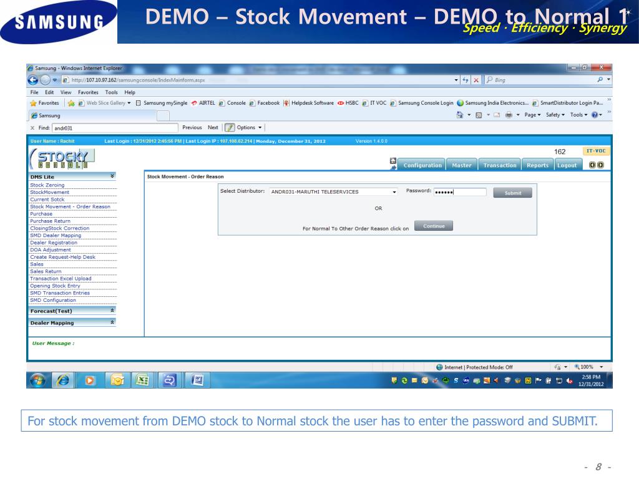The width and height of the screenshot is (639, 479).
Task: Click the Password input field
Action: click(x=460, y=192)
